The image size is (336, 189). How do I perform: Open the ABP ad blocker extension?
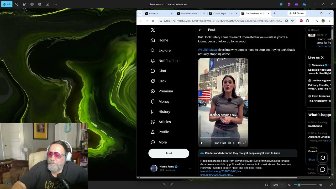[x=301, y=21]
